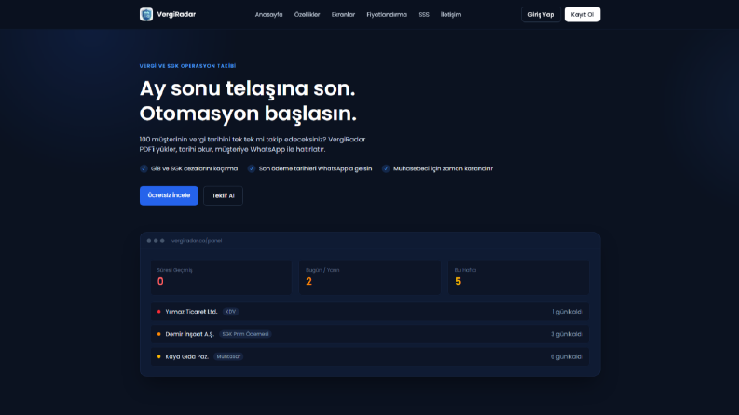This screenshot has width=739, height=415.
Task: Click the VergiRadar shield logo icon
Action: tap(146, 15)
